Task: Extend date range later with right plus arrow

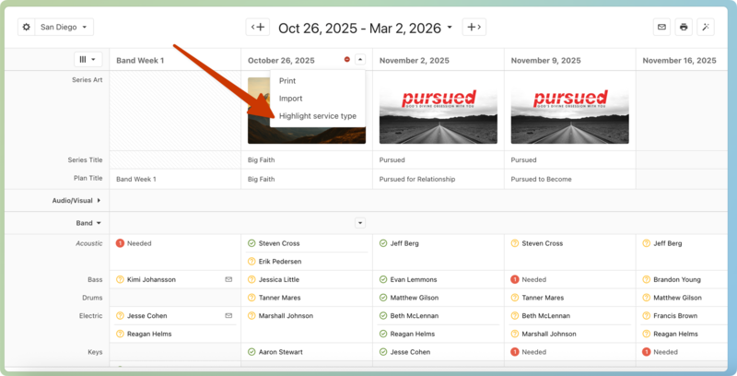Action: (474, 28)
